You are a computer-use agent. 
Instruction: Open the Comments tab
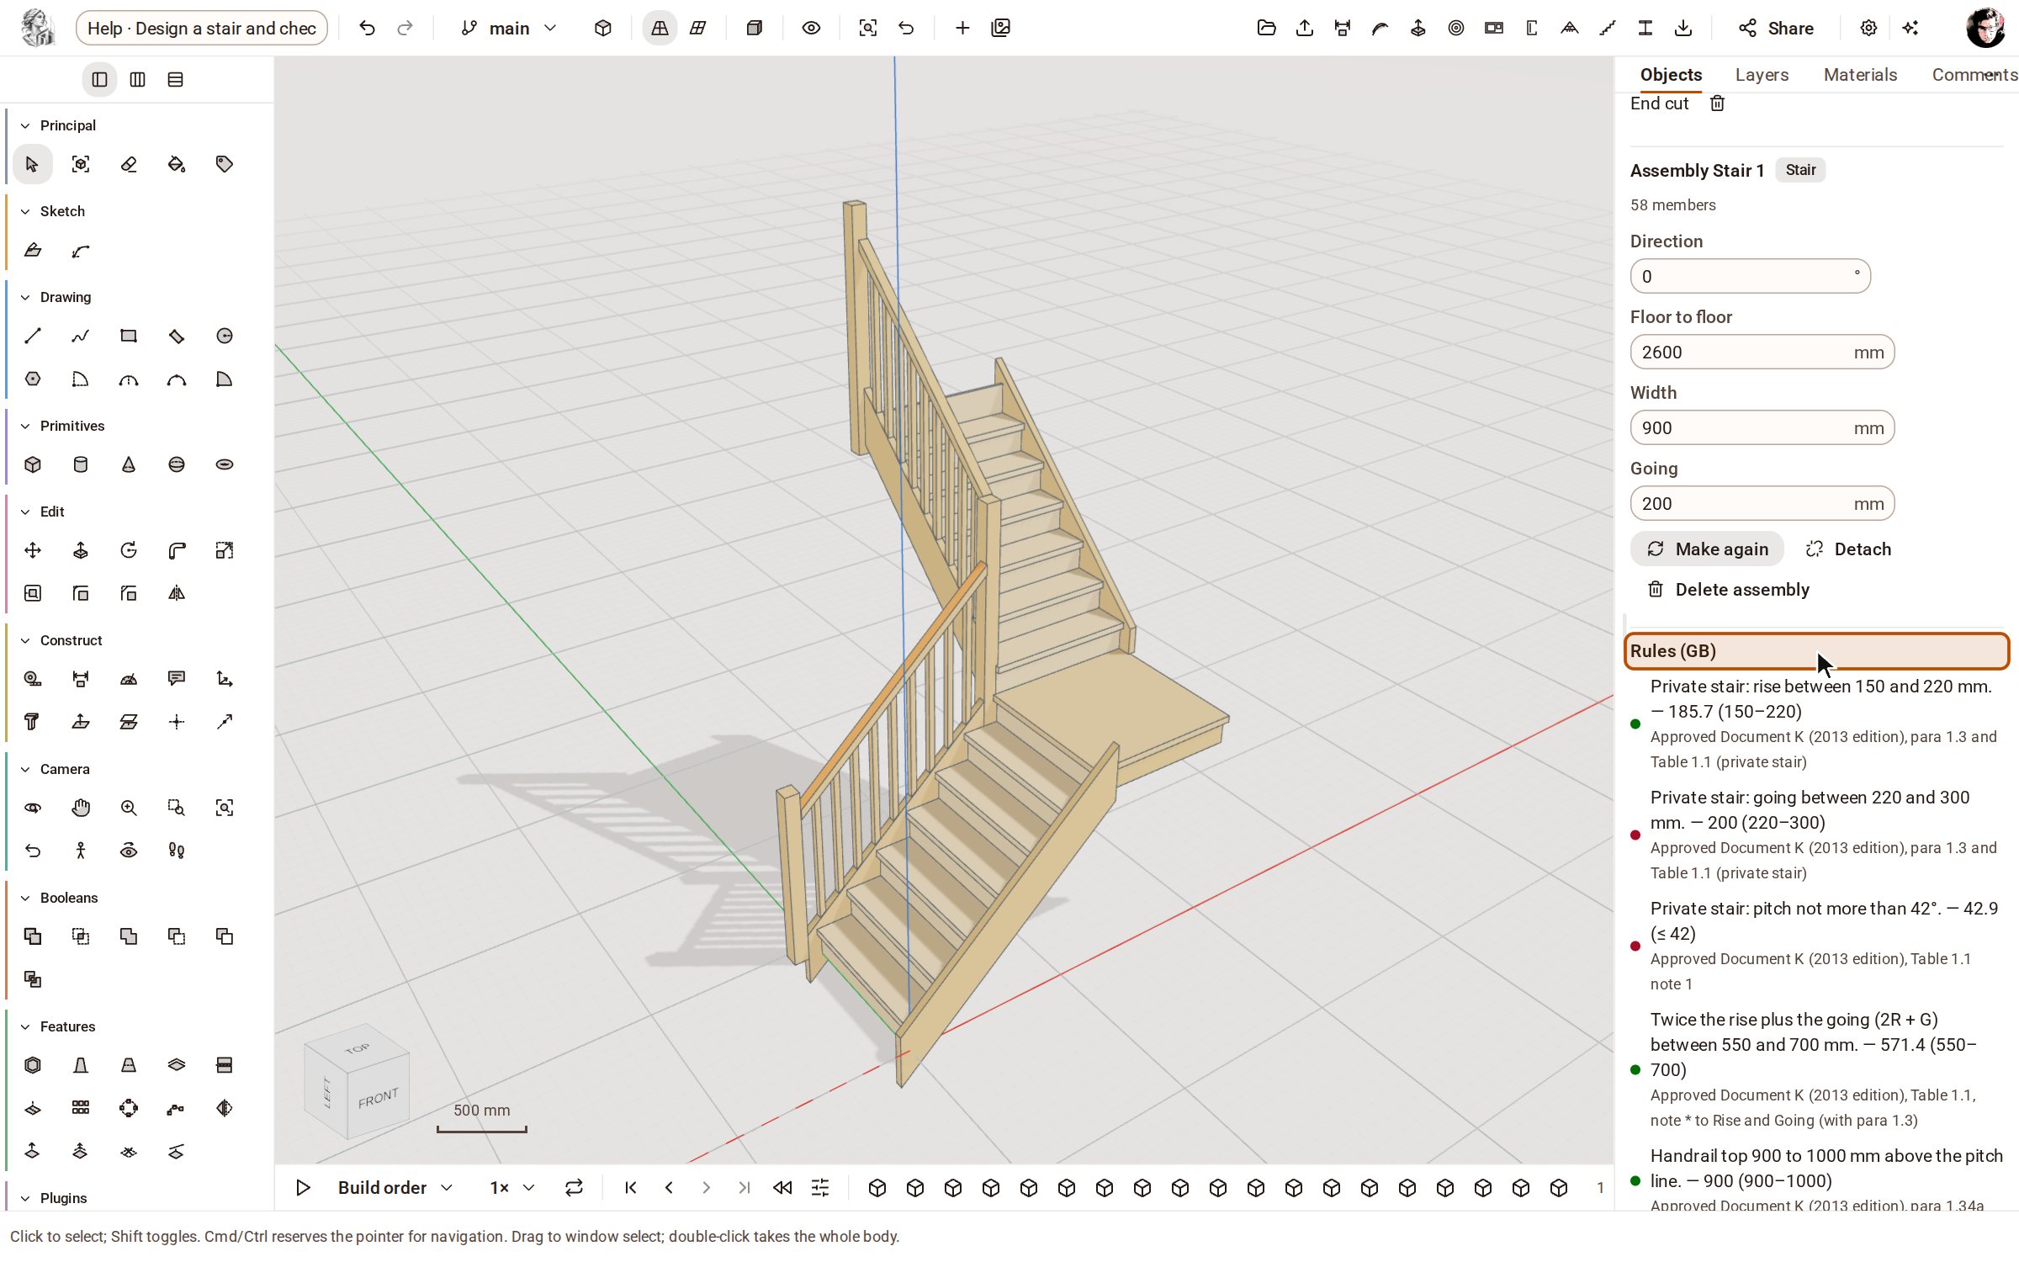1974,75
